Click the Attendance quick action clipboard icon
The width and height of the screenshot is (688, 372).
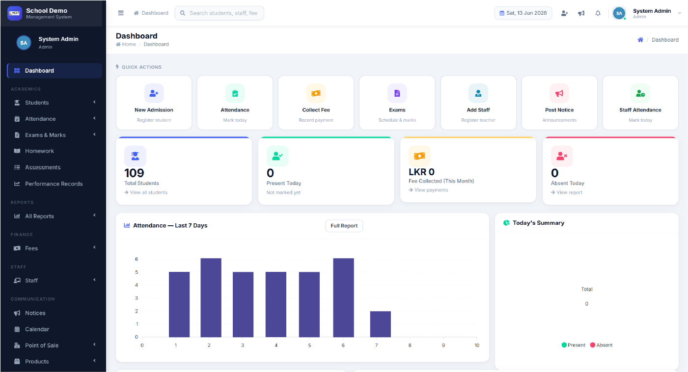pyautogui.click(x=235, y=93)
